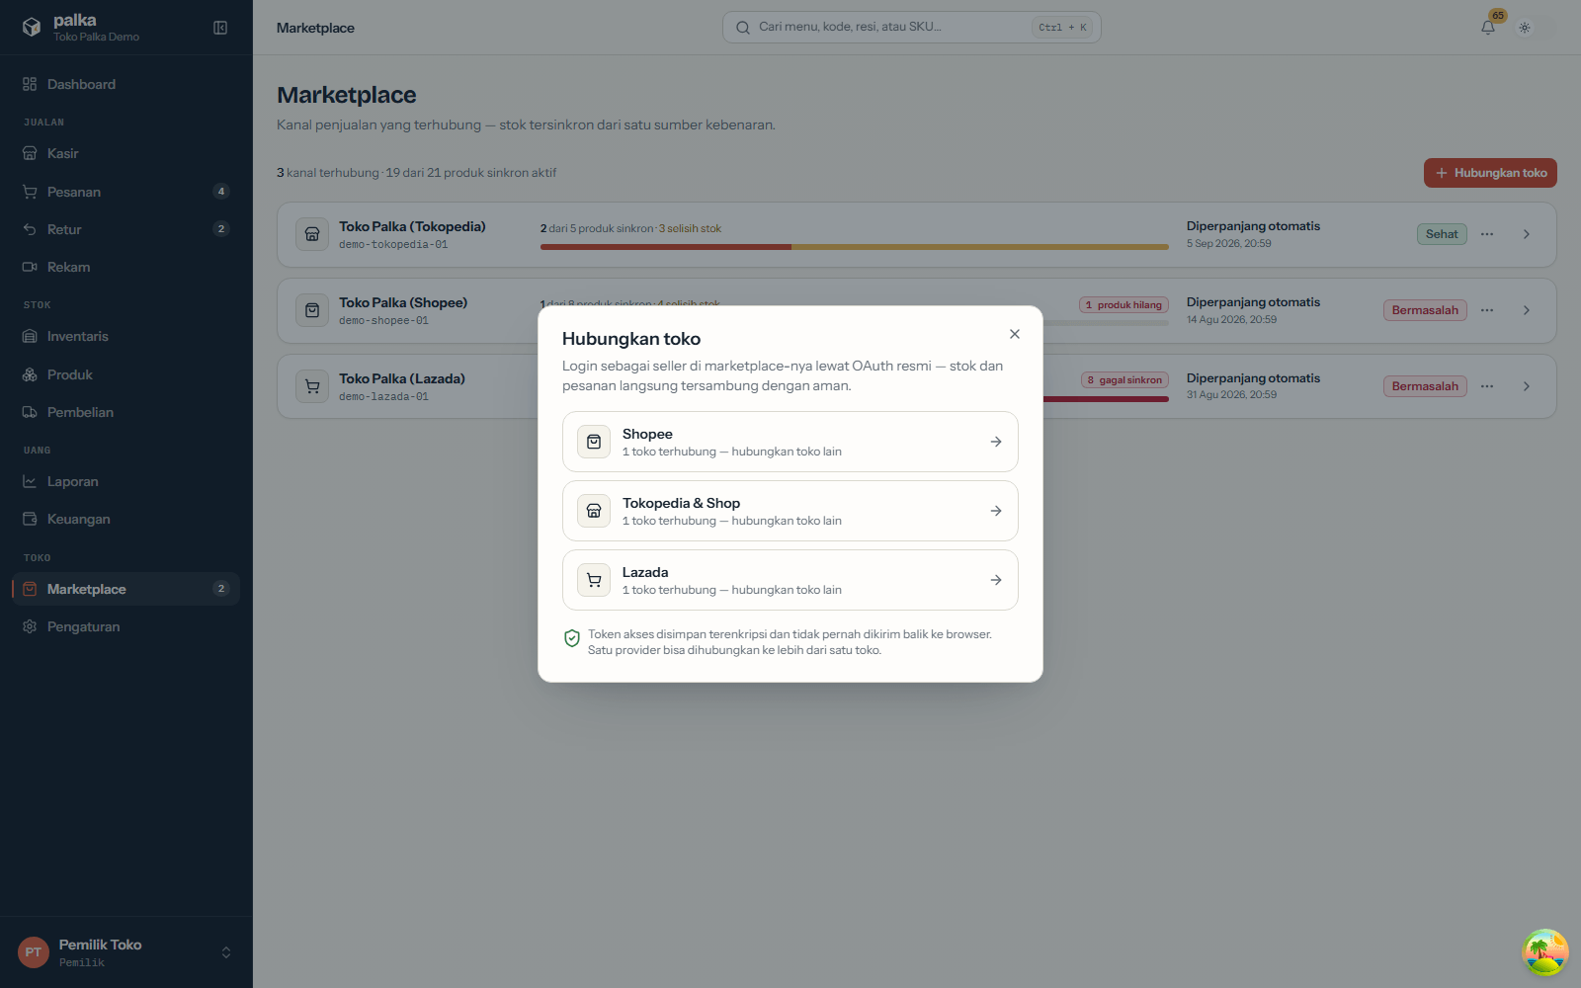Screen dimensions: 1581x988
Task: Open more options for Toko Palka (Lazada)
Action: (1487, 386)
